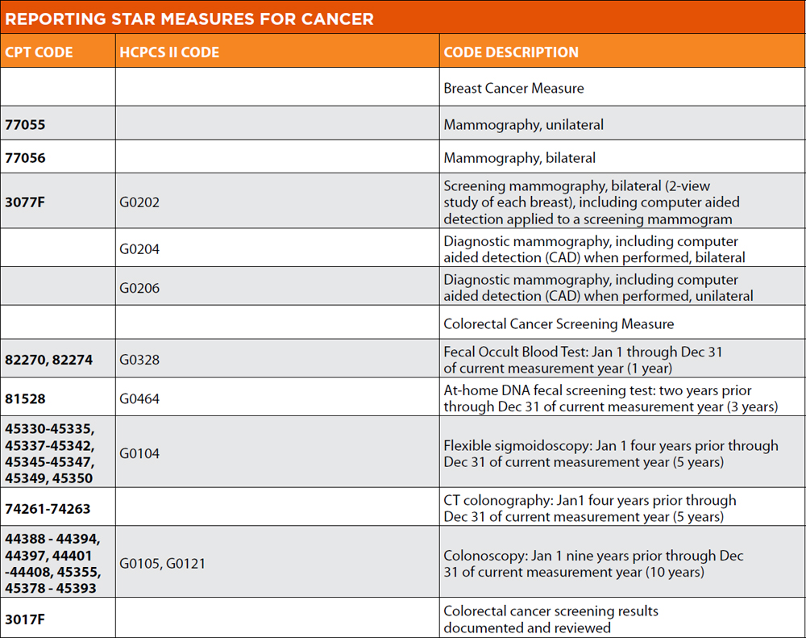
Task: Select CPT code range 74261-74263
Action: 48,509
